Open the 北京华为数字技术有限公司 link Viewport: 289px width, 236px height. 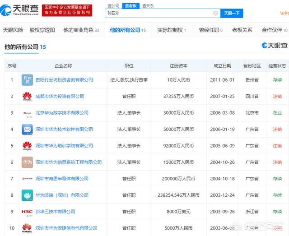coord(62,113)
